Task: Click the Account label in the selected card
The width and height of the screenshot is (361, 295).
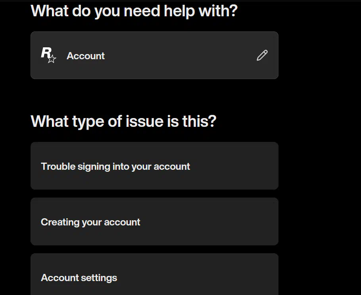Action: click(86, 56)
